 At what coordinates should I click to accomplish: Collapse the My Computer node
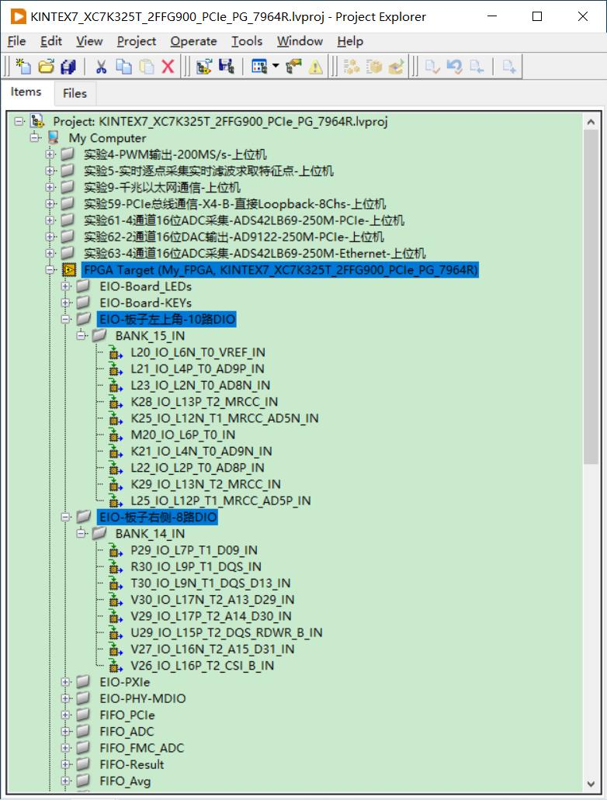pos(35,138)
